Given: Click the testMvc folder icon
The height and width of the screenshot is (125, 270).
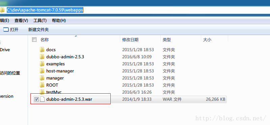Looking at the screenshot, I should tap(42, 92).
